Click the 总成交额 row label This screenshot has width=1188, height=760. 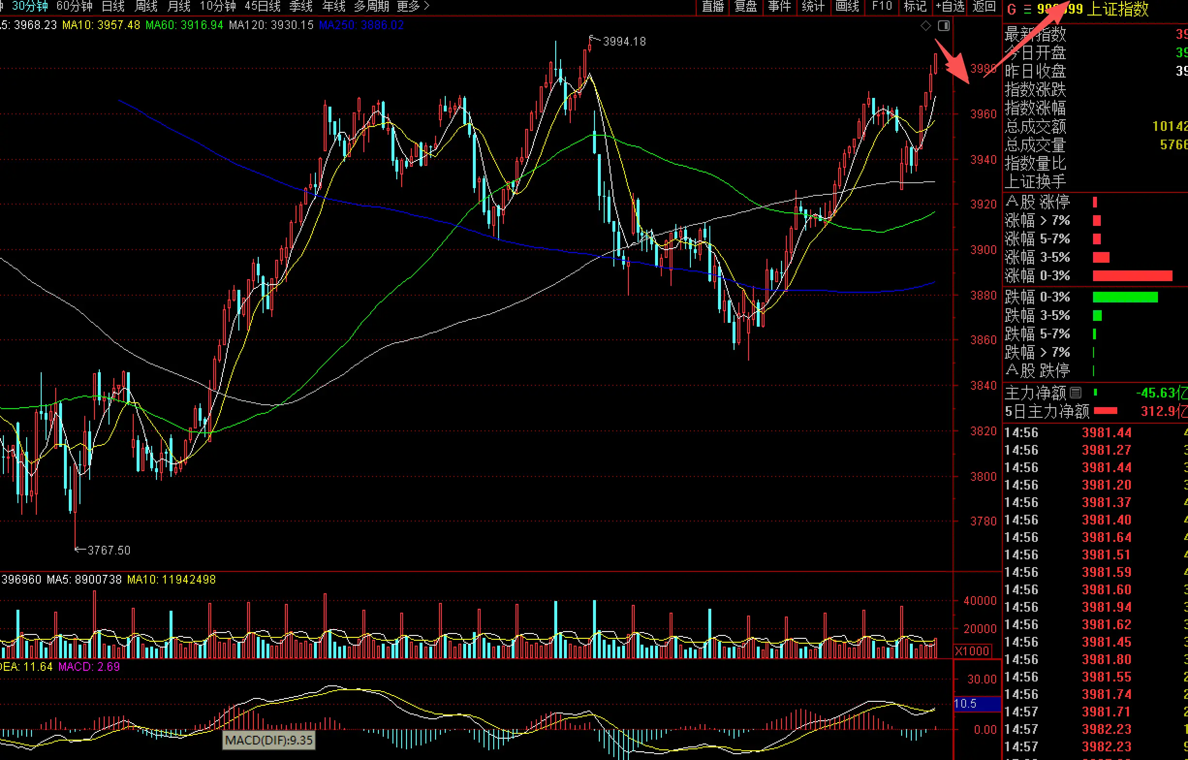coord(1035,127)
